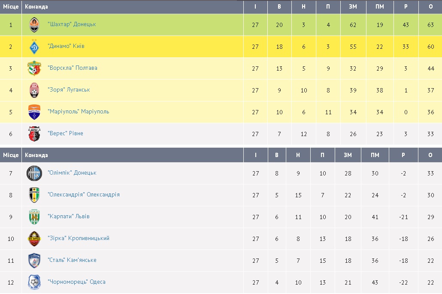Open the "Динамо" Київ team link
Viewport: 442px width, 294px height.
(66, 46)
